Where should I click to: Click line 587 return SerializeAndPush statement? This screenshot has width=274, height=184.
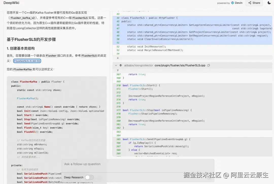pos(161,146)
